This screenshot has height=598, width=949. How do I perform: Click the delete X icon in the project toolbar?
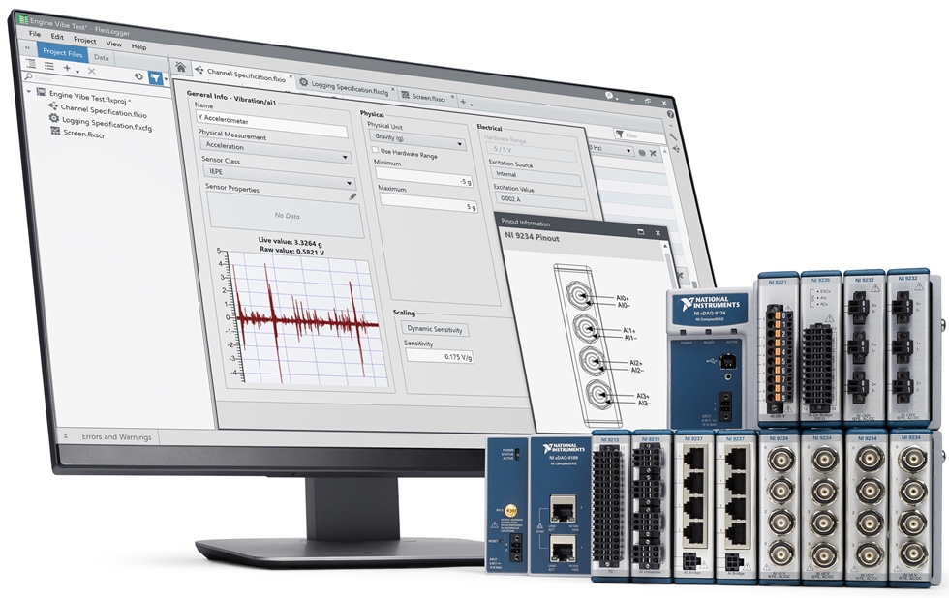pyautogui.click(x=92, y=71)
